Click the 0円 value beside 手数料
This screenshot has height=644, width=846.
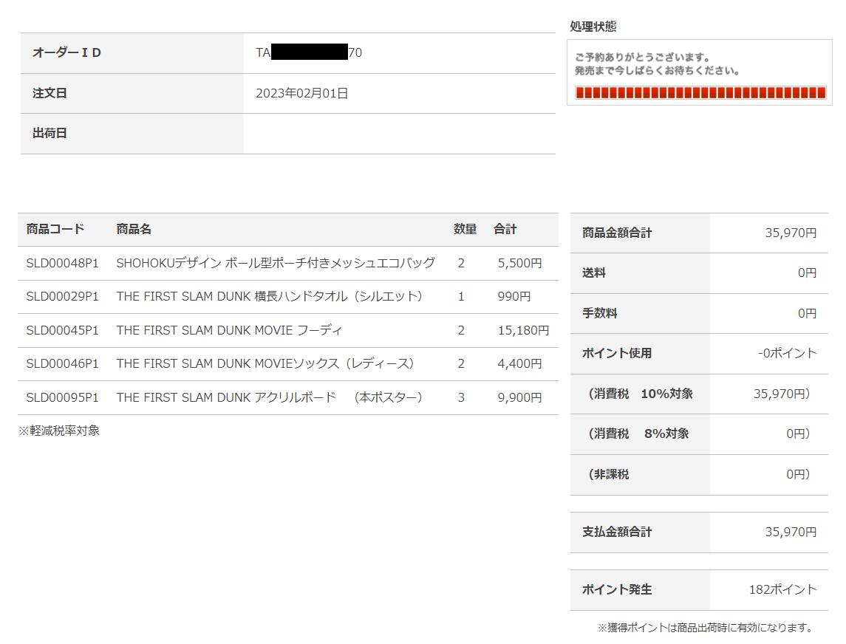coord(807,313)
